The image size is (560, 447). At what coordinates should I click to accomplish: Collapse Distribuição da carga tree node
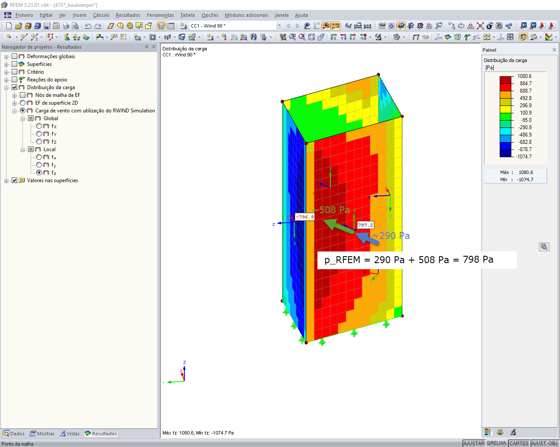6,87
